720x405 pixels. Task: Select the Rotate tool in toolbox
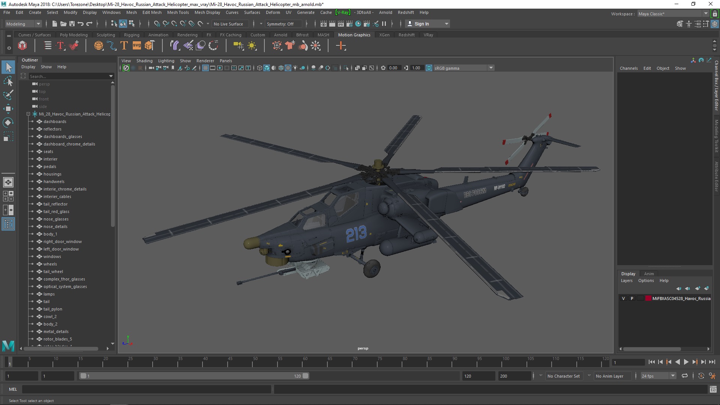click(x=8, y=123)
